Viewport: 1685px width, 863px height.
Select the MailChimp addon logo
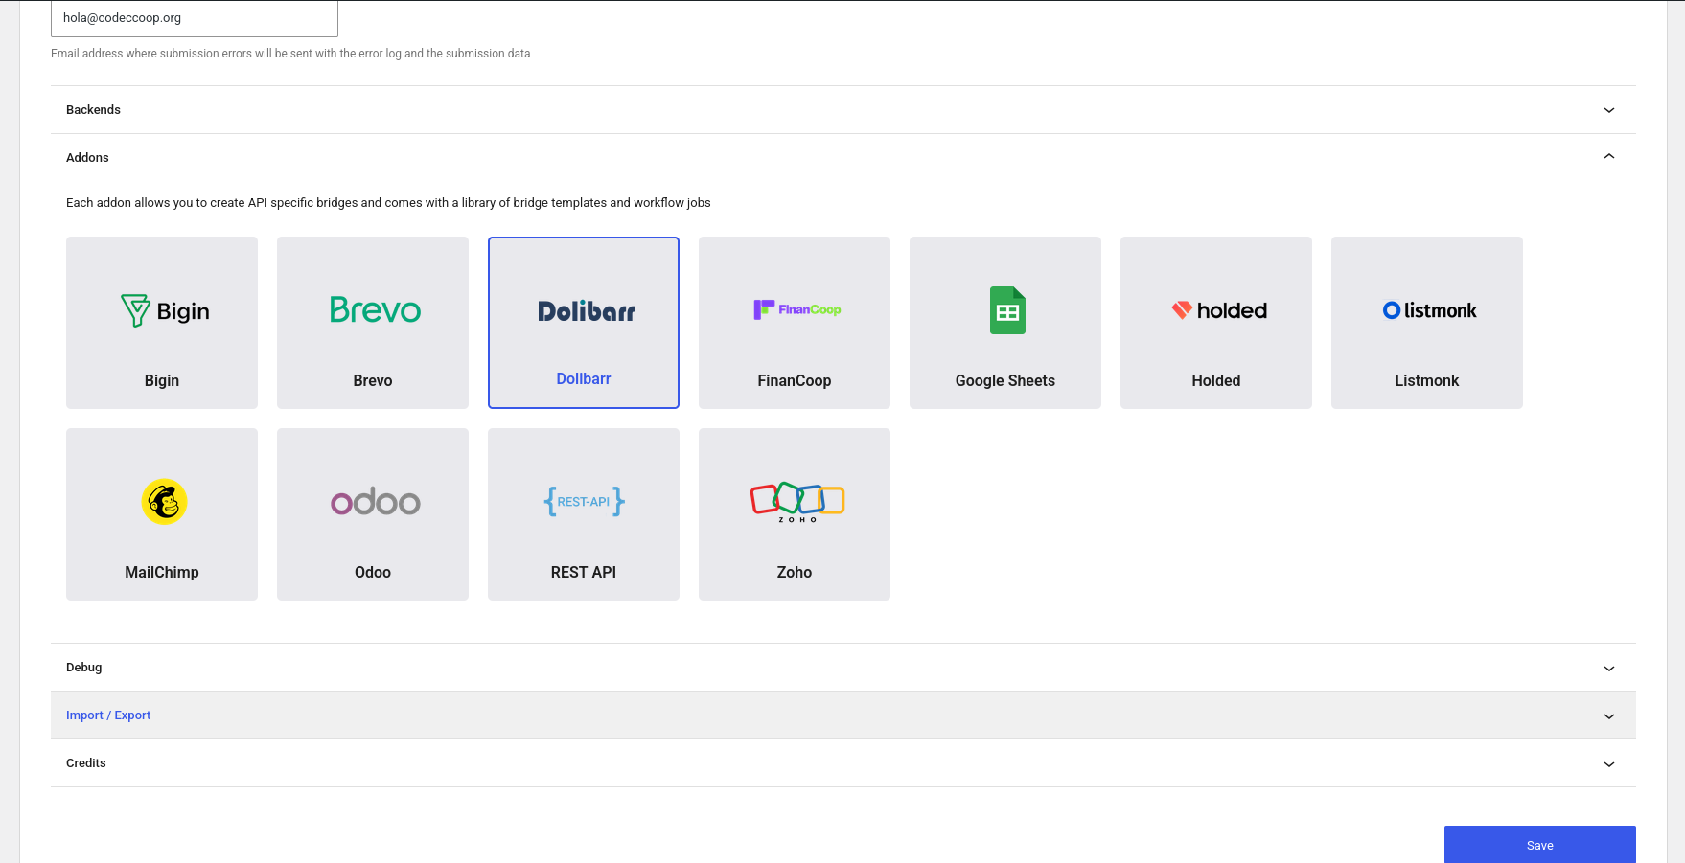(161, 502)
